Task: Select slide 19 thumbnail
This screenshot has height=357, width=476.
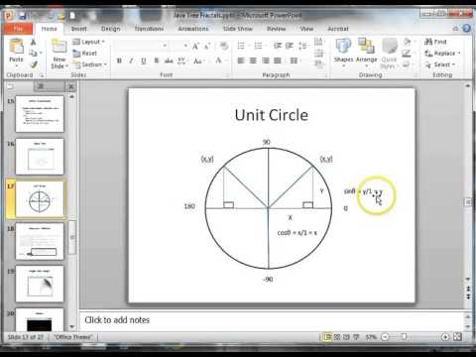Action: coord(40,284)
